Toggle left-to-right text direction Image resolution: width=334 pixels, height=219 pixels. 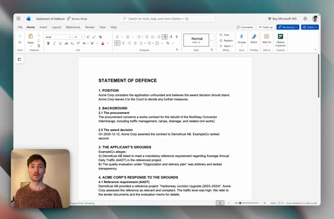[x=165, y=37]
